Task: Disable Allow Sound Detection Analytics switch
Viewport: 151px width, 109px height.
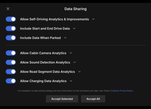Action: tap(11, 62)
